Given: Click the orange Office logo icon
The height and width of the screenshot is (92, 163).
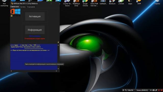Looking at the screenshot, I should click(x=12, y=11).
